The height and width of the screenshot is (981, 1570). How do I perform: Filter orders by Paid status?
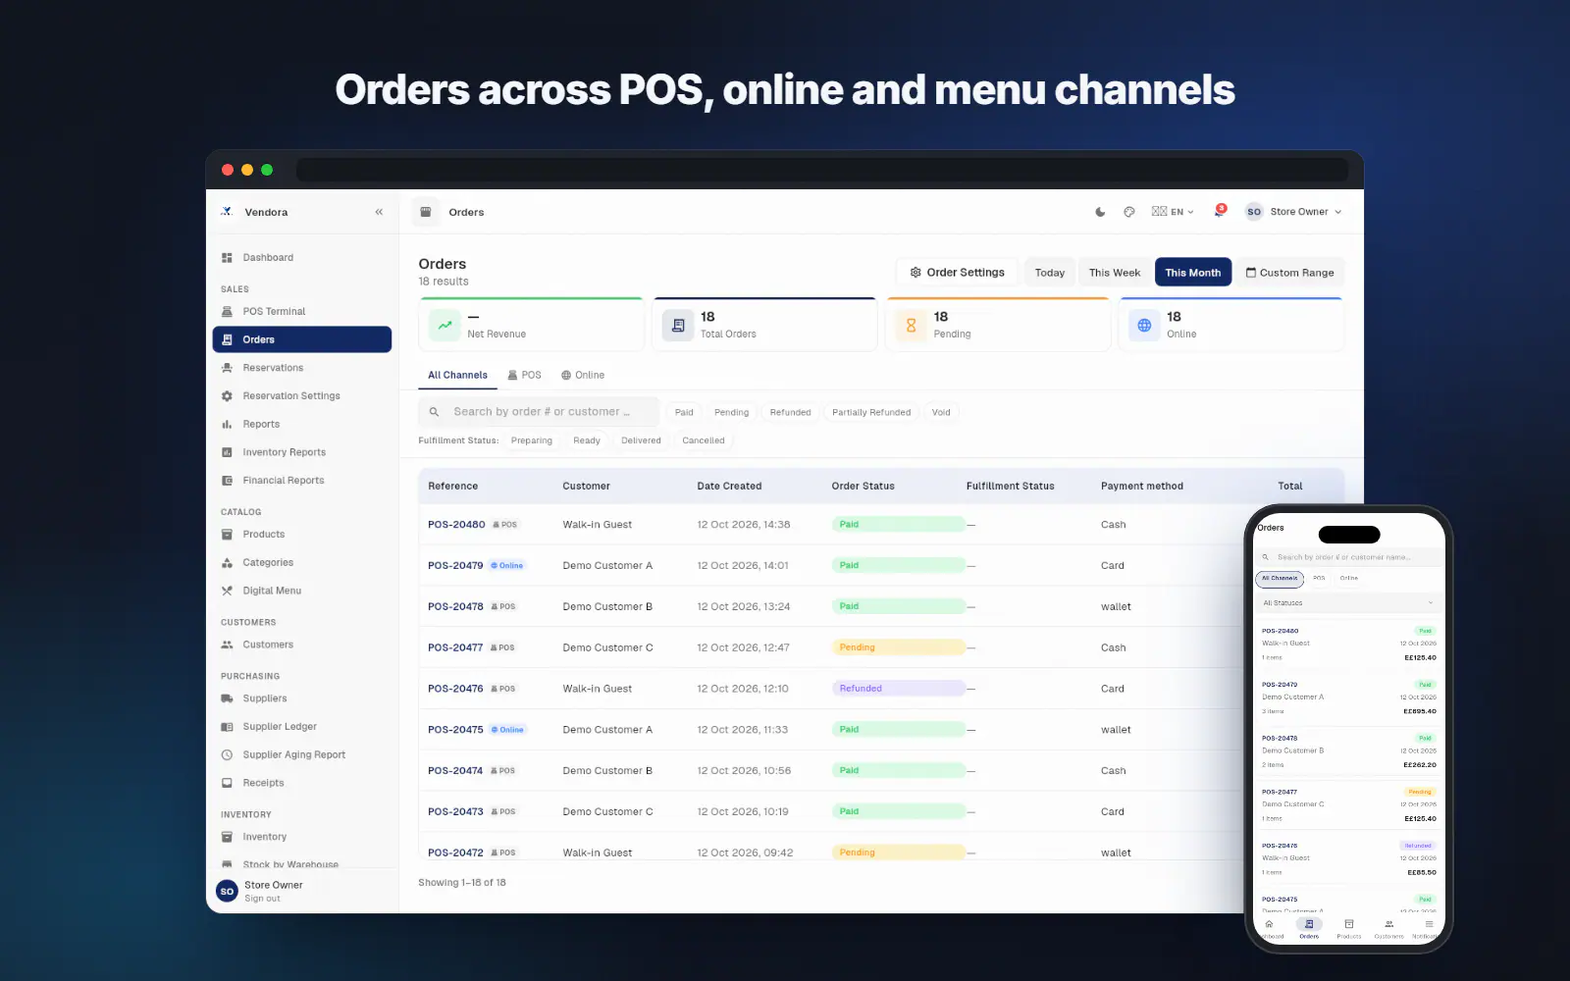pyautogui.click(x=684, y=412)
